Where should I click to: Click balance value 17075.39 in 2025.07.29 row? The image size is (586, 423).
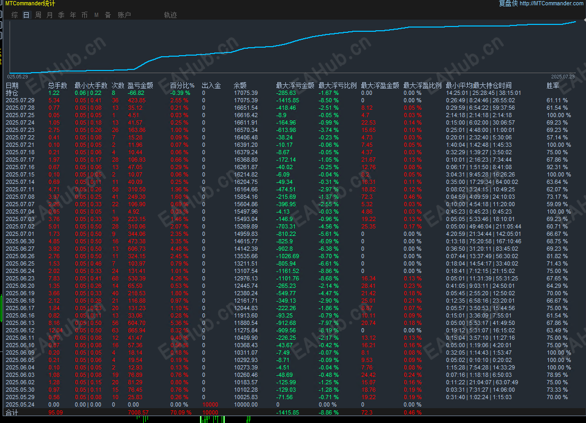click(x=246, y=101)
